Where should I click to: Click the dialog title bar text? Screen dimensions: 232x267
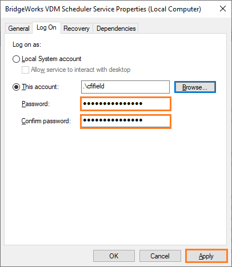(x=103, y=9)
